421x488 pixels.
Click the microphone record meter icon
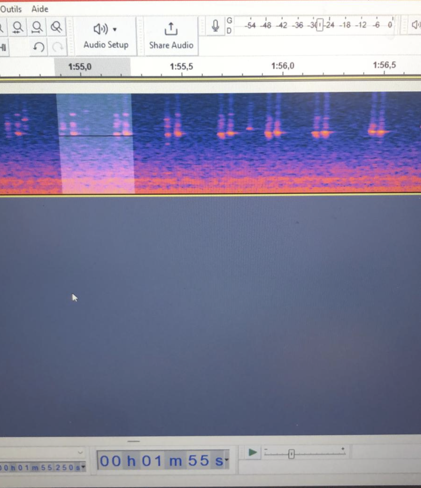click(x=216, y=26)
